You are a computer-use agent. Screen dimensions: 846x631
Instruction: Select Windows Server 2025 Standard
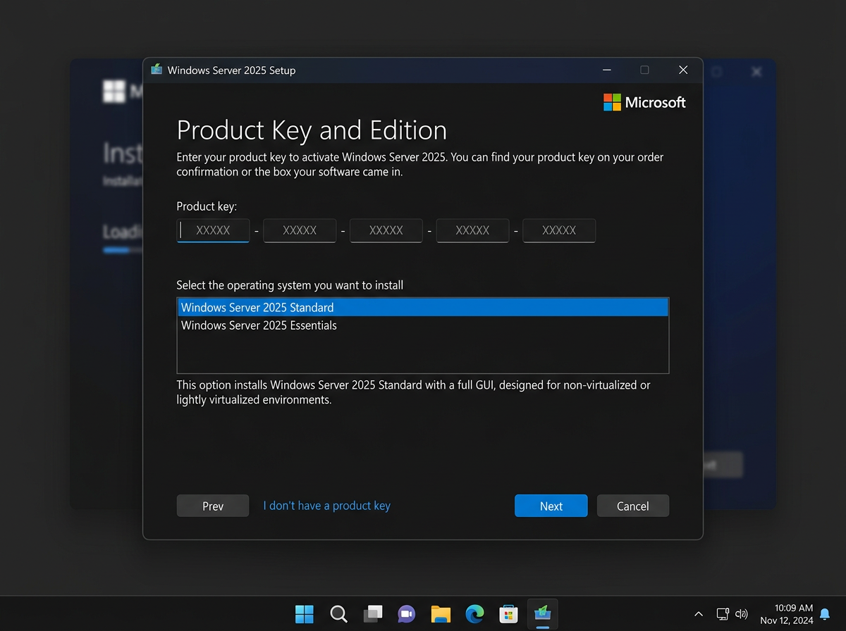(422, 307)
